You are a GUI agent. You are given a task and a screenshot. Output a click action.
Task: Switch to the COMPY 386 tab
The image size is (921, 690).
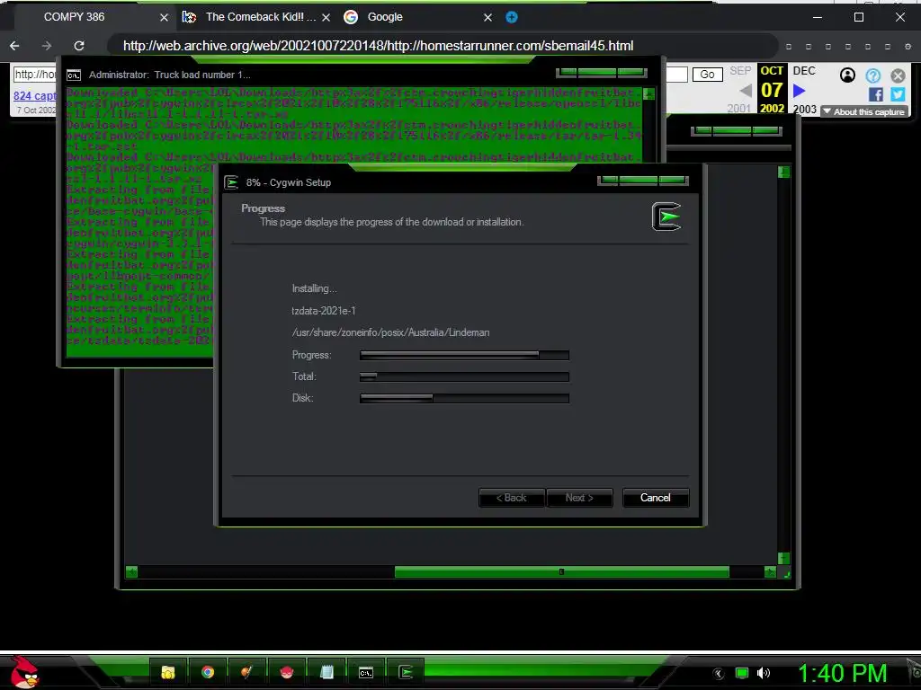pyautogui.click(x=74, y=17)
